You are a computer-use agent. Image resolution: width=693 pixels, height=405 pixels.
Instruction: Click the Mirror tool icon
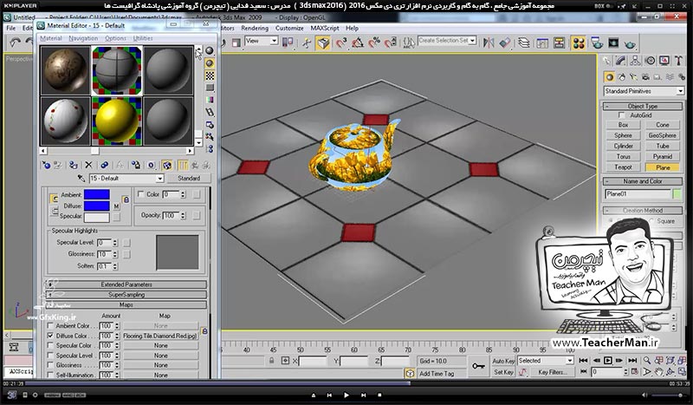click(489, 42)
